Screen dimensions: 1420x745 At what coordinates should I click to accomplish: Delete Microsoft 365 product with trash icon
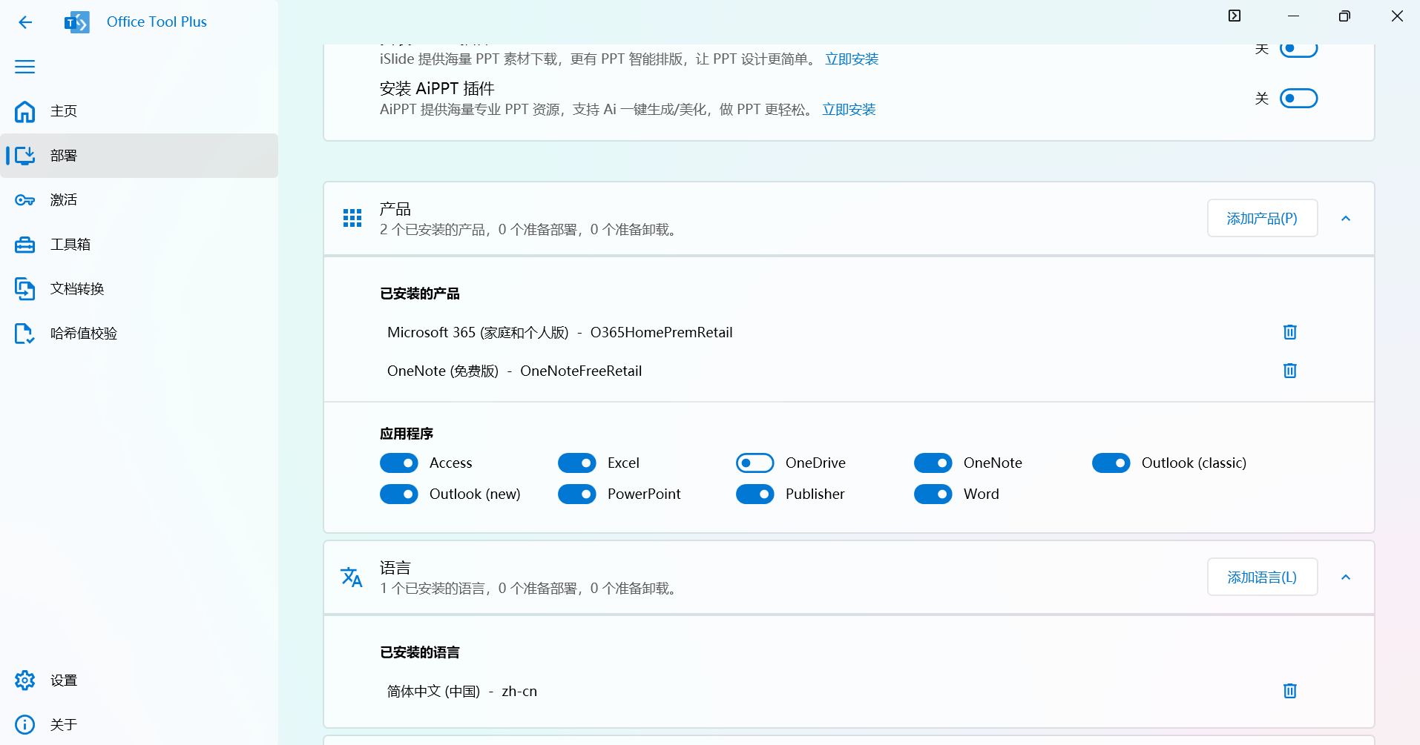[x=1289, y=332]
